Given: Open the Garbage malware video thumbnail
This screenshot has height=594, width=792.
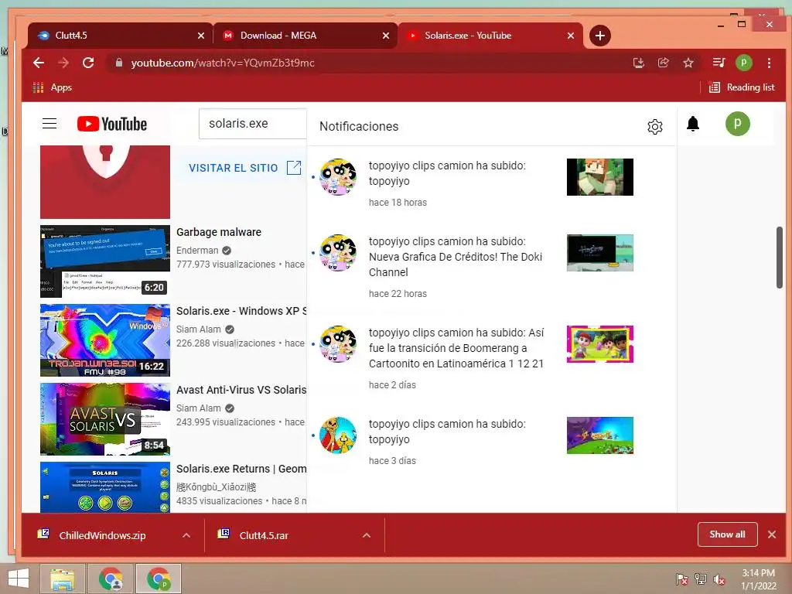Looking at the screenshot, I should coord(105,261).
